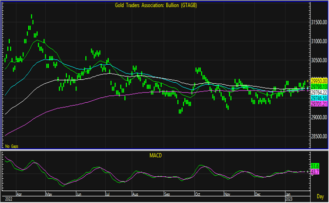Image resolution: width=329 pixels, height=203 pixels.
Task: Click the 2022 year label
Action: click(8, 199)
